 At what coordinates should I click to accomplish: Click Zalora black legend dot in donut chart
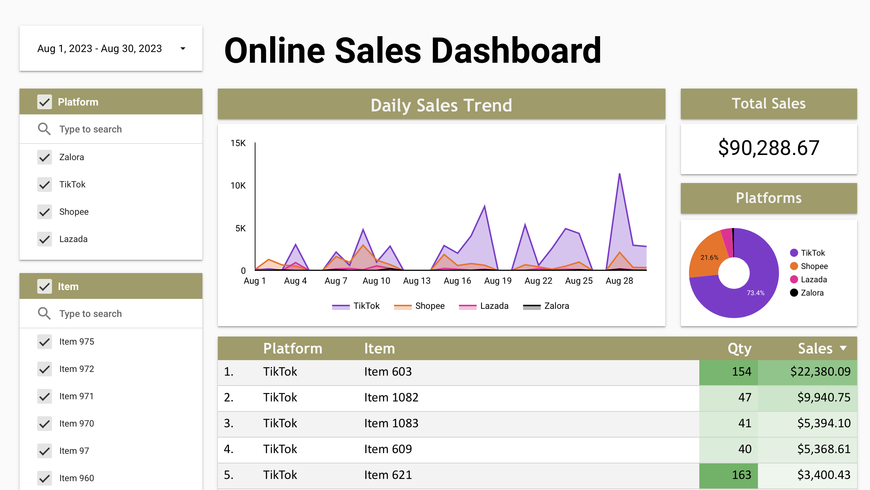(x=794, y=293)
